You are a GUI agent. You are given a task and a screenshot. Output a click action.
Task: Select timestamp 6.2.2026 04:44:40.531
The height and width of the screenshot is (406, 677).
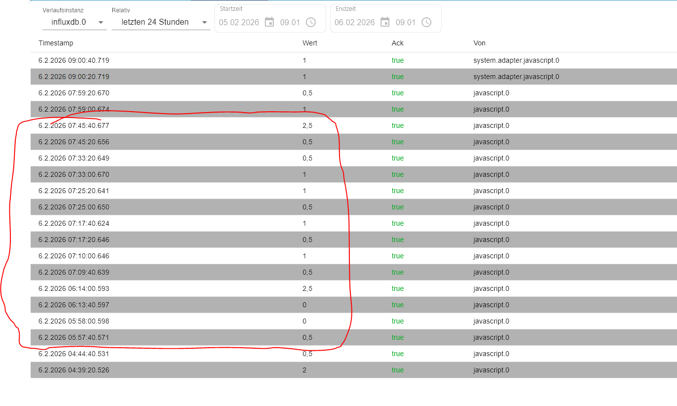point(74,354)
